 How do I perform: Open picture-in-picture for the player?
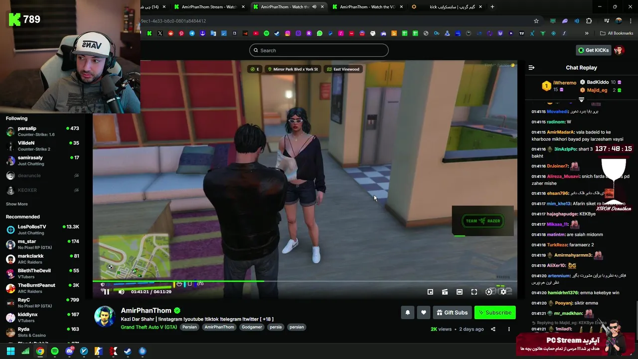430,292
